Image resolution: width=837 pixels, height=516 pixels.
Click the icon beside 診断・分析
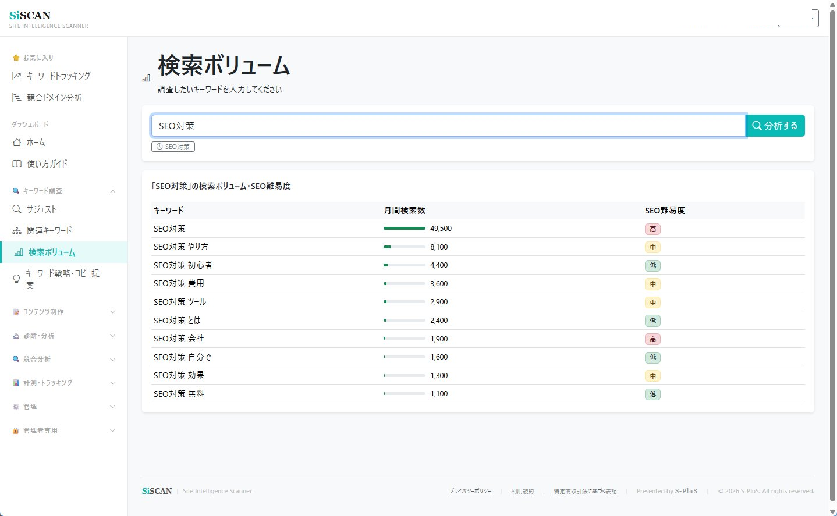tap(16, 336)
